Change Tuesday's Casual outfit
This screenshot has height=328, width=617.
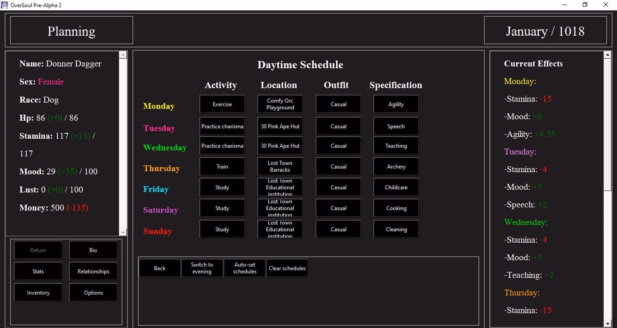click(x=338, y=127)
